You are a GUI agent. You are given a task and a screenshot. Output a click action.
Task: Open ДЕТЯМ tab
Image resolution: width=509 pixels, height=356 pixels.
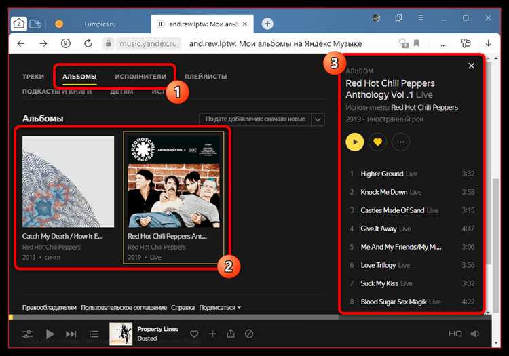coord(121,92)
